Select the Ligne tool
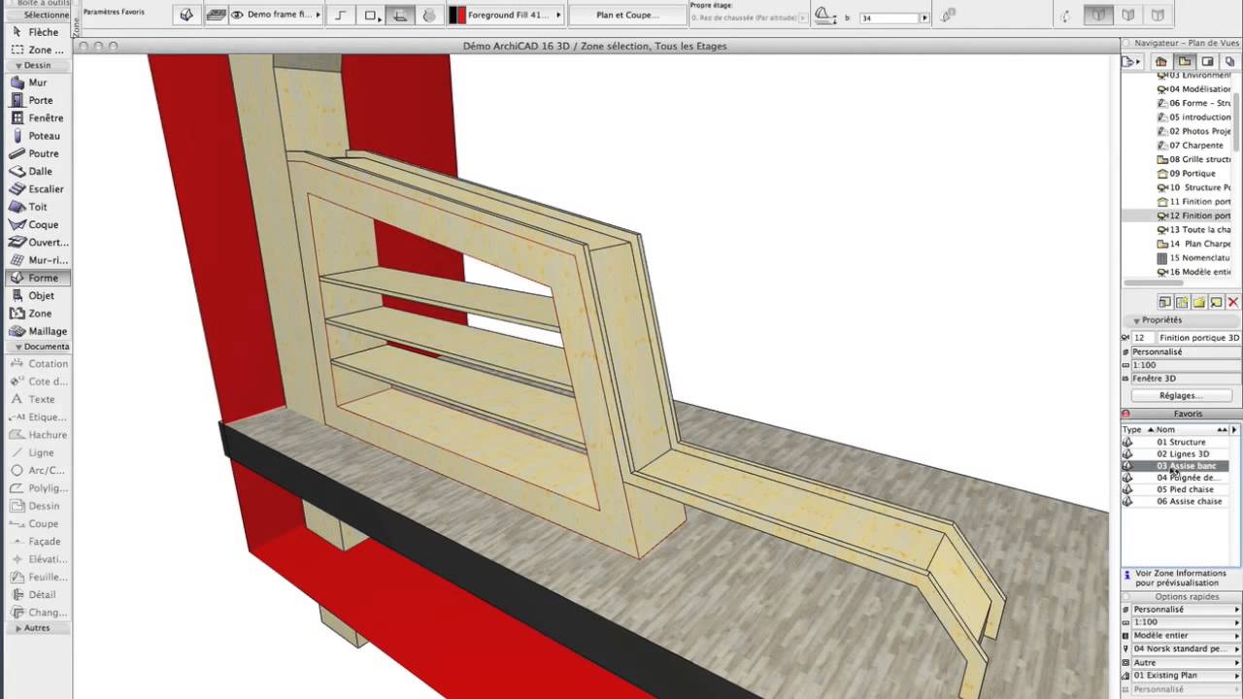The image size is (1243, 699). point(37,452)
